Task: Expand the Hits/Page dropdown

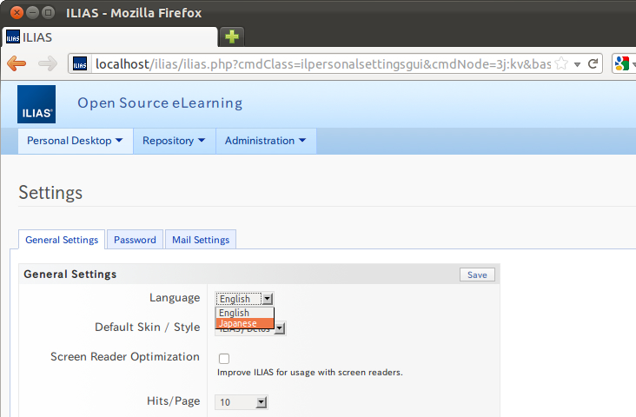Action: coord(242,402)
